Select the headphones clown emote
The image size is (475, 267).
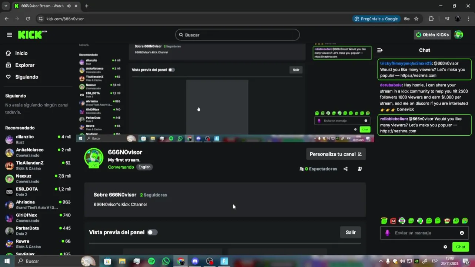pyautogui.click(x=402, y=221)
